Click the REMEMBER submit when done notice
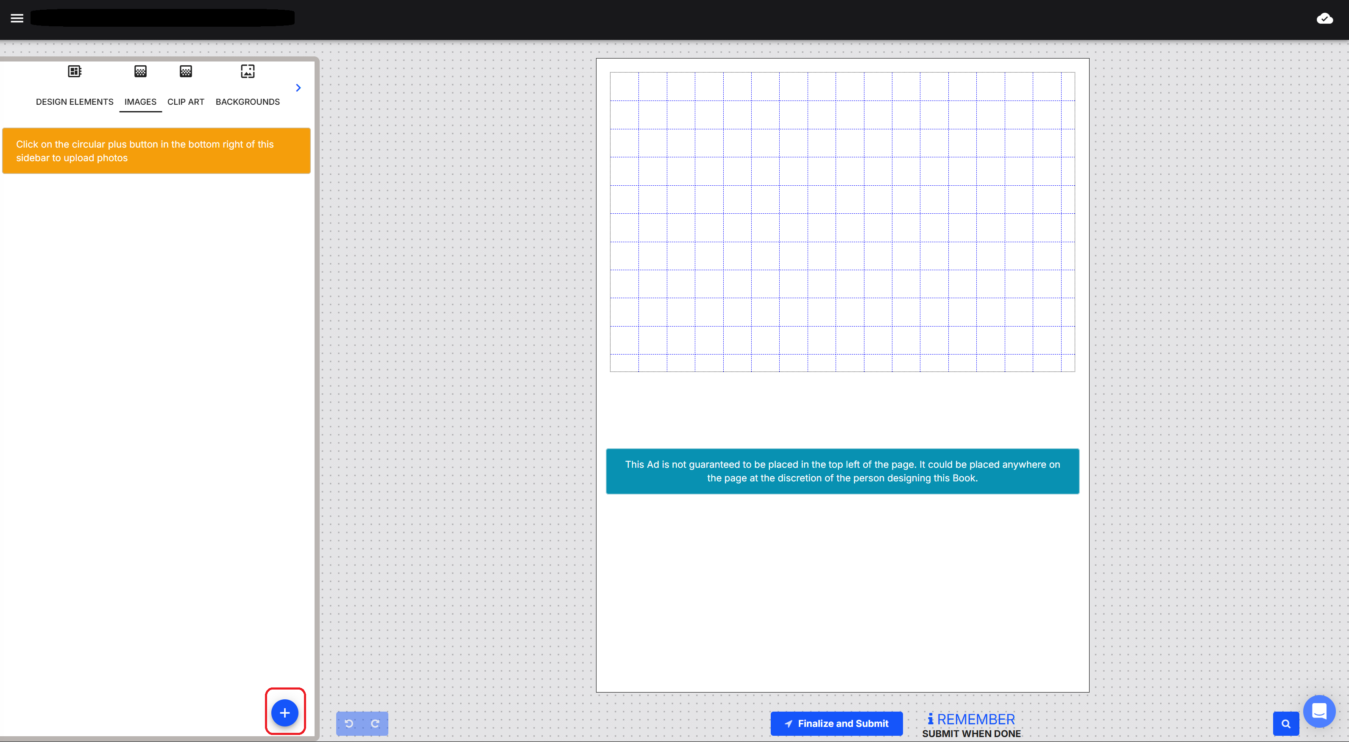This screenshot has width=1349, height=743. [971, 726]
